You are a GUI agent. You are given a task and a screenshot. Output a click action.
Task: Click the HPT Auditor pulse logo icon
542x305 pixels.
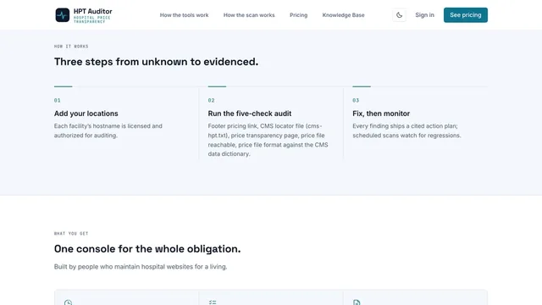click(62, 15)
